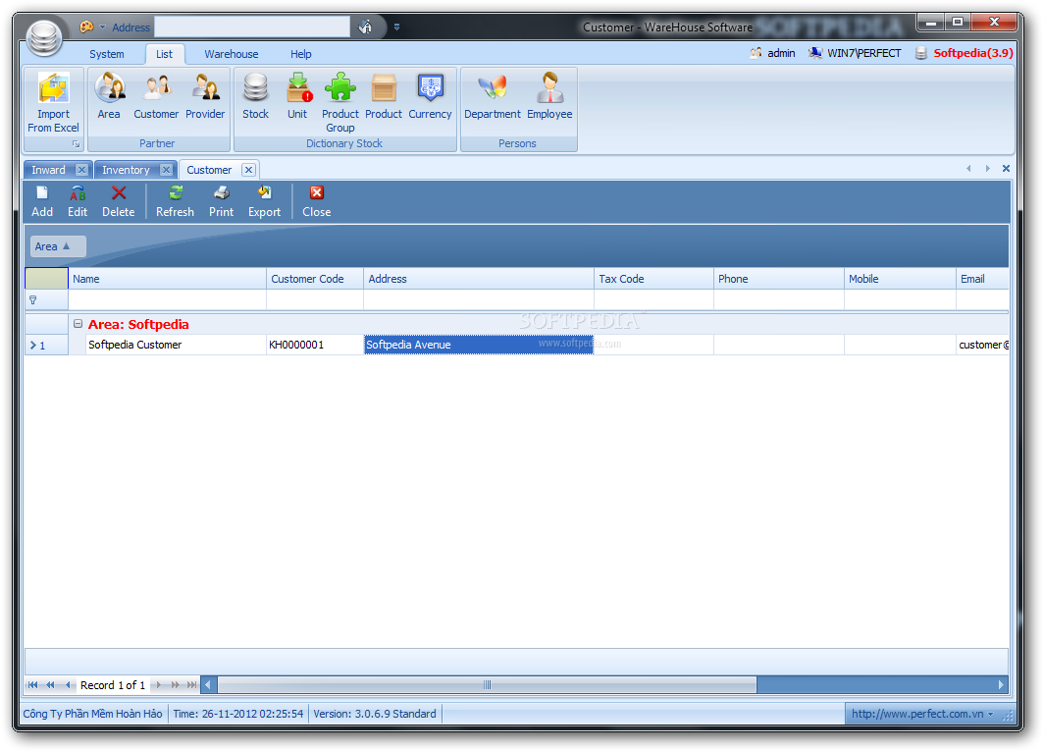Open Import From Excel tool
Viewport: 1044px width, 752px height.
tap(53, 102)
